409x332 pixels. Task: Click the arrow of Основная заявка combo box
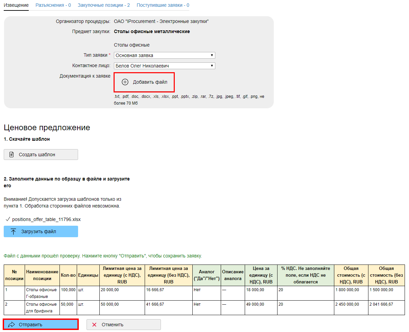(x=212, y=55)
